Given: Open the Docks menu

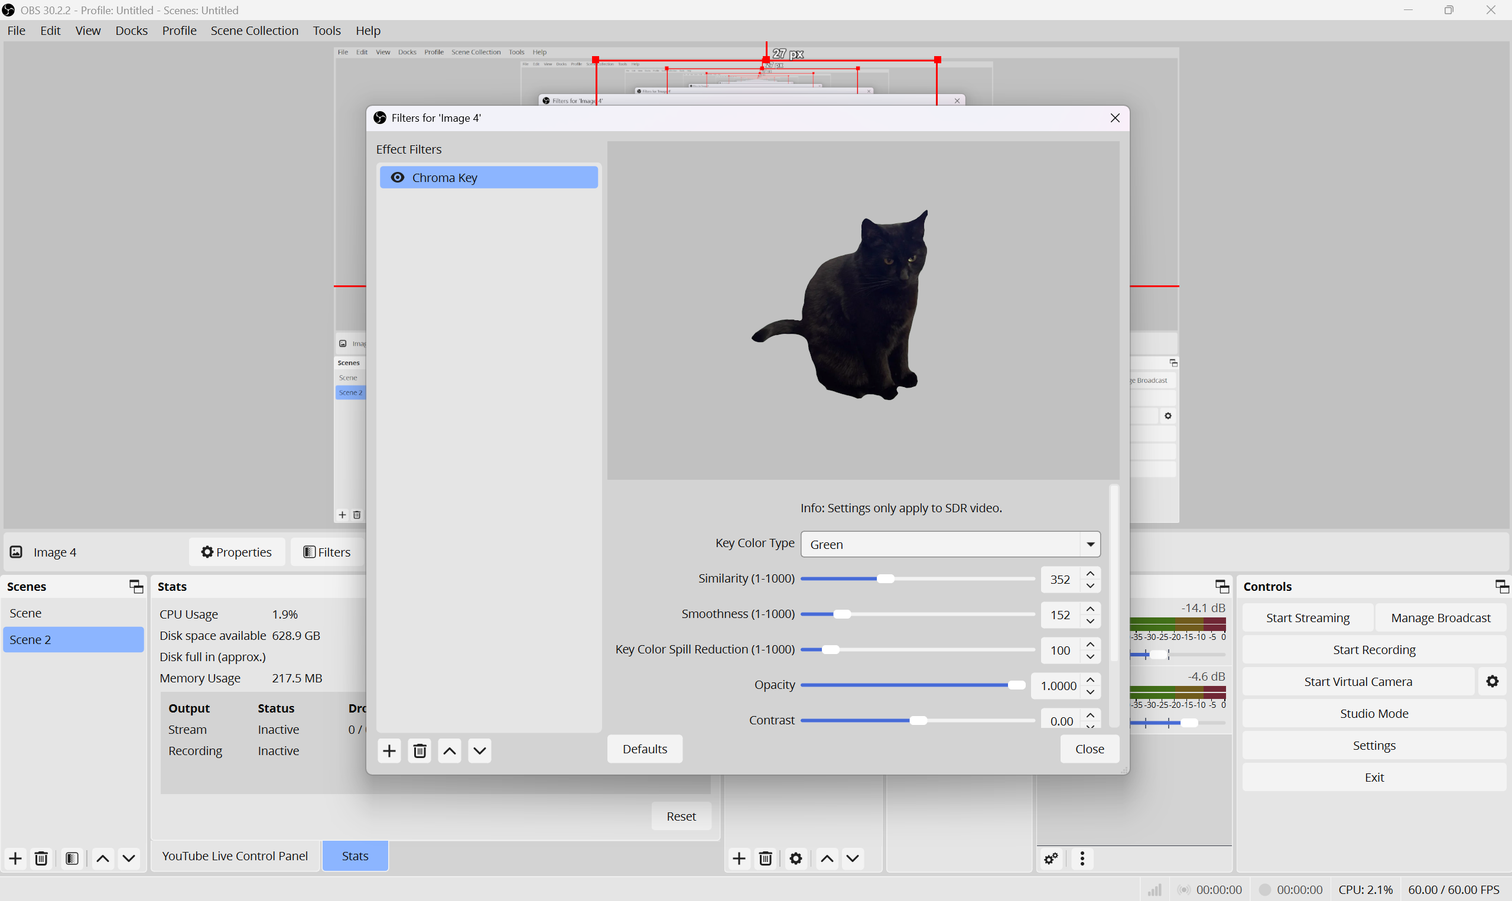Looking at the screenshot, I should click(131, 30).
